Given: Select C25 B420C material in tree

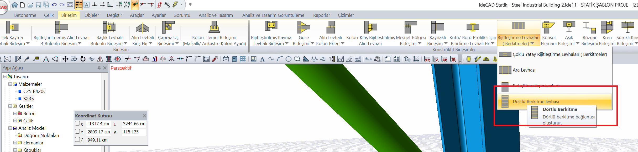Looking at the screenshot, I should click(x=35, y=91).
